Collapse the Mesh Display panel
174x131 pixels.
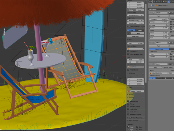(x=128, y=121)
